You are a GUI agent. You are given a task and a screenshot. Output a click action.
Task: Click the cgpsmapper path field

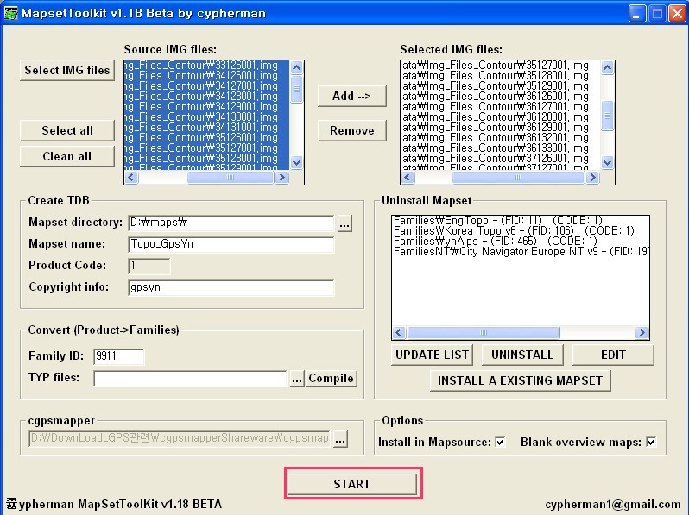[180, 438]
